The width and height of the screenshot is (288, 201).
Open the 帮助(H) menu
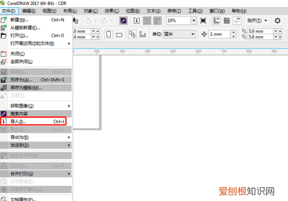pyautogui.click(x=239, y=11)
